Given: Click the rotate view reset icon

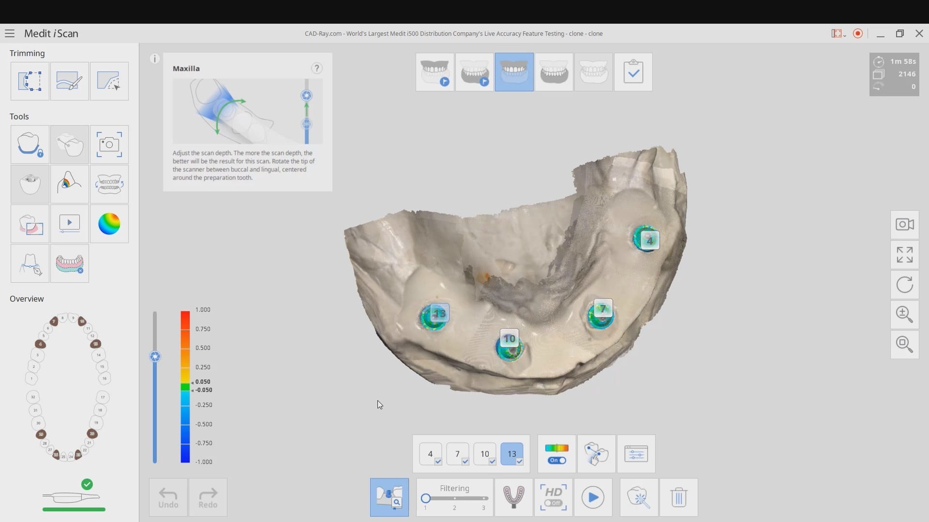Looking at the screenshot, I should tap(904, 285).
